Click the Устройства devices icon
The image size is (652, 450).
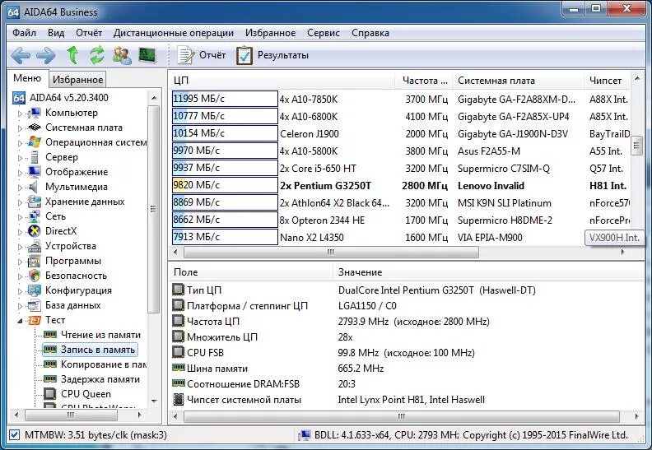[x=34, y=246]
